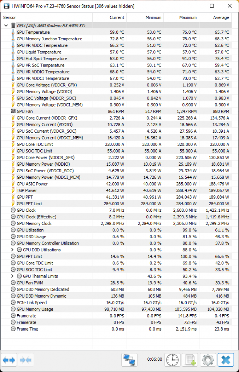The width and height of the screenshot is (239, 372).
Task: Click the Average column header
Action: (215, 17)
